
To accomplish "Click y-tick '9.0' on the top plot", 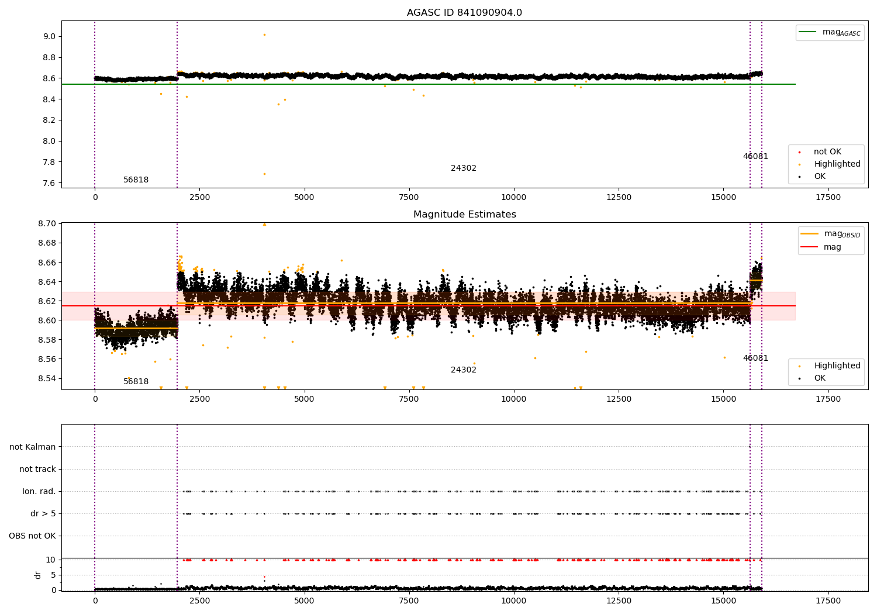I will (x=49, y=36).
